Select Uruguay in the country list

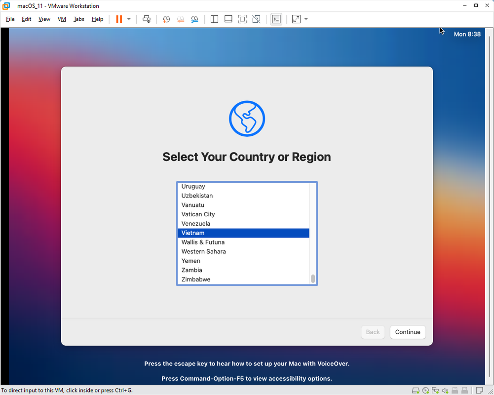[x=243, y=186]
